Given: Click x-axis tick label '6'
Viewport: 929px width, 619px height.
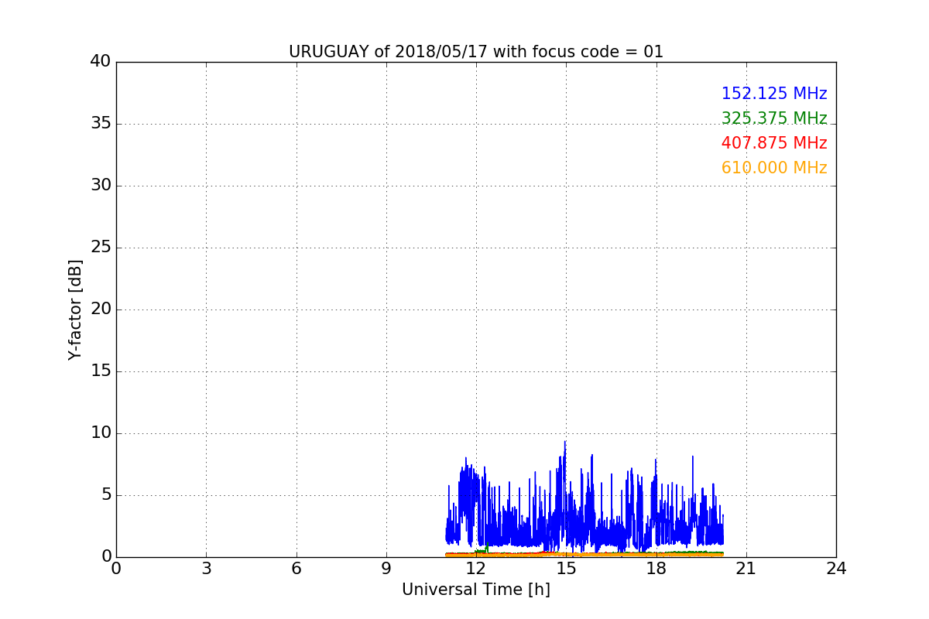Looking at the screenshot, I should tap(297, 568).
